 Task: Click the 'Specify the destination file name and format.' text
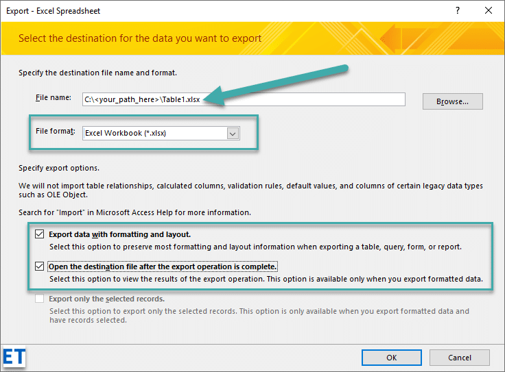point(97,73)
